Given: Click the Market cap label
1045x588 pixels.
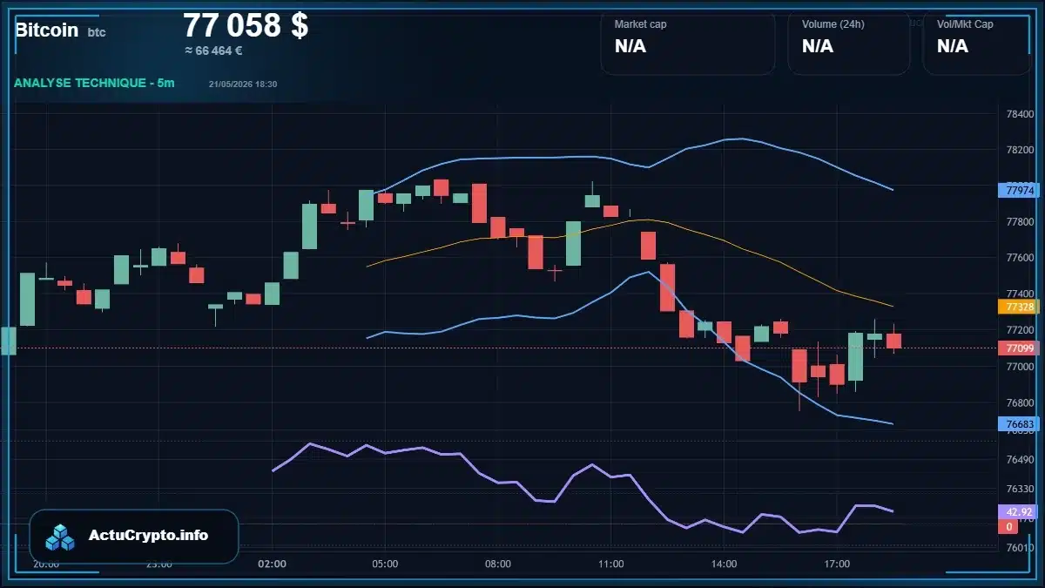Looking at the screenshot, I should point(640,24).
